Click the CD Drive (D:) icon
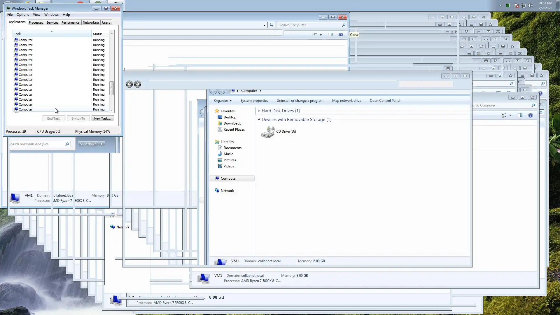 (267, 132)
